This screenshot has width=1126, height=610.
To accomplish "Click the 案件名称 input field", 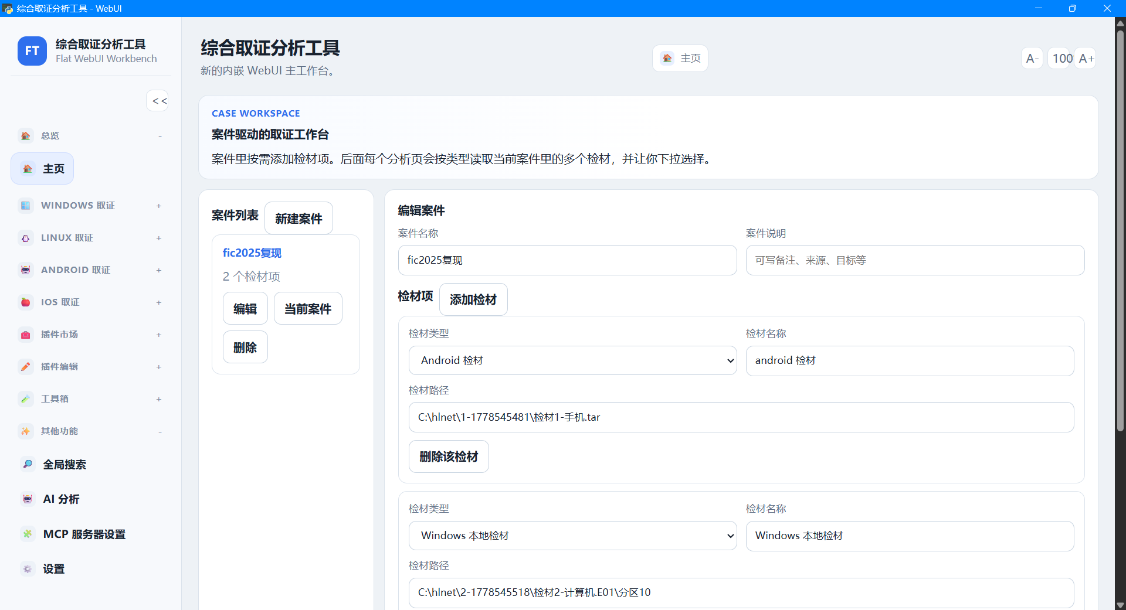I will (x=567, y=260).
